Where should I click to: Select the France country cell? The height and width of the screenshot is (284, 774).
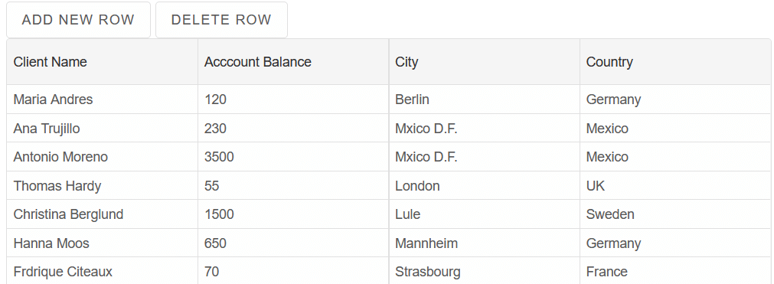[x=674, y=271]
